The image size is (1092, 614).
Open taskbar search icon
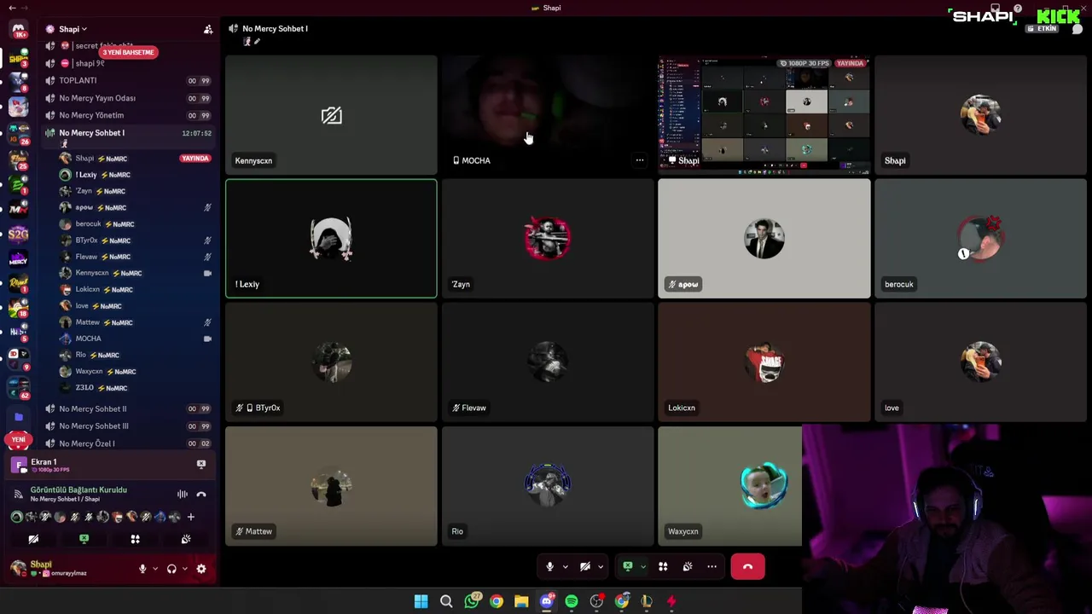446,601
